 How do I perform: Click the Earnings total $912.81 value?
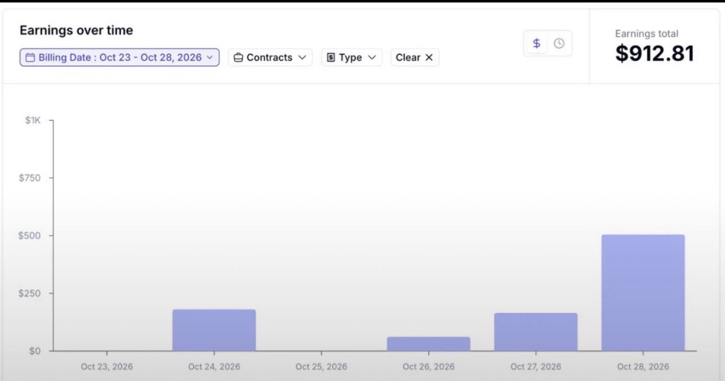(x=655, y=54)
